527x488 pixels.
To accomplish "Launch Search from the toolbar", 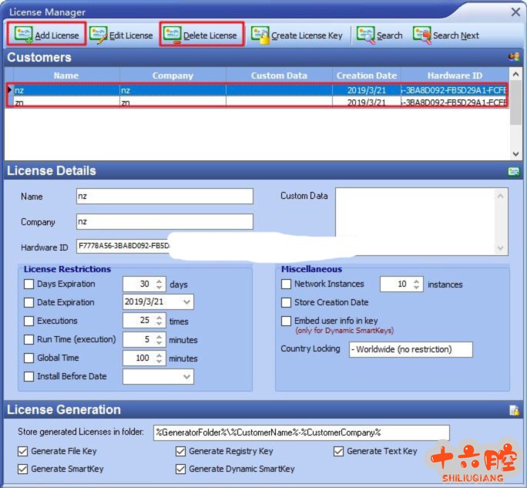I will click(365, 35).
